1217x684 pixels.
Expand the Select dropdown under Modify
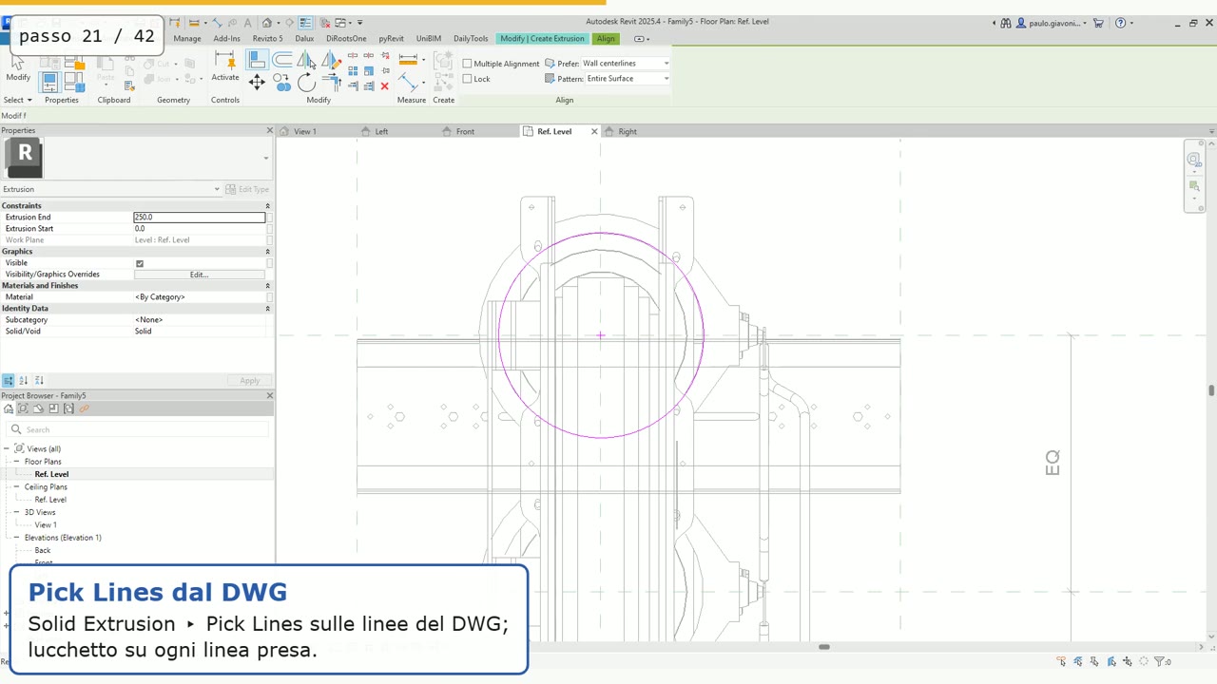click(18, 100)
